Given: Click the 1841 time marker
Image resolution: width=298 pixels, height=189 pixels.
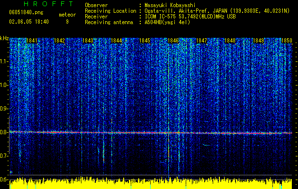Looking at the screenshot, I should point(32,41).
